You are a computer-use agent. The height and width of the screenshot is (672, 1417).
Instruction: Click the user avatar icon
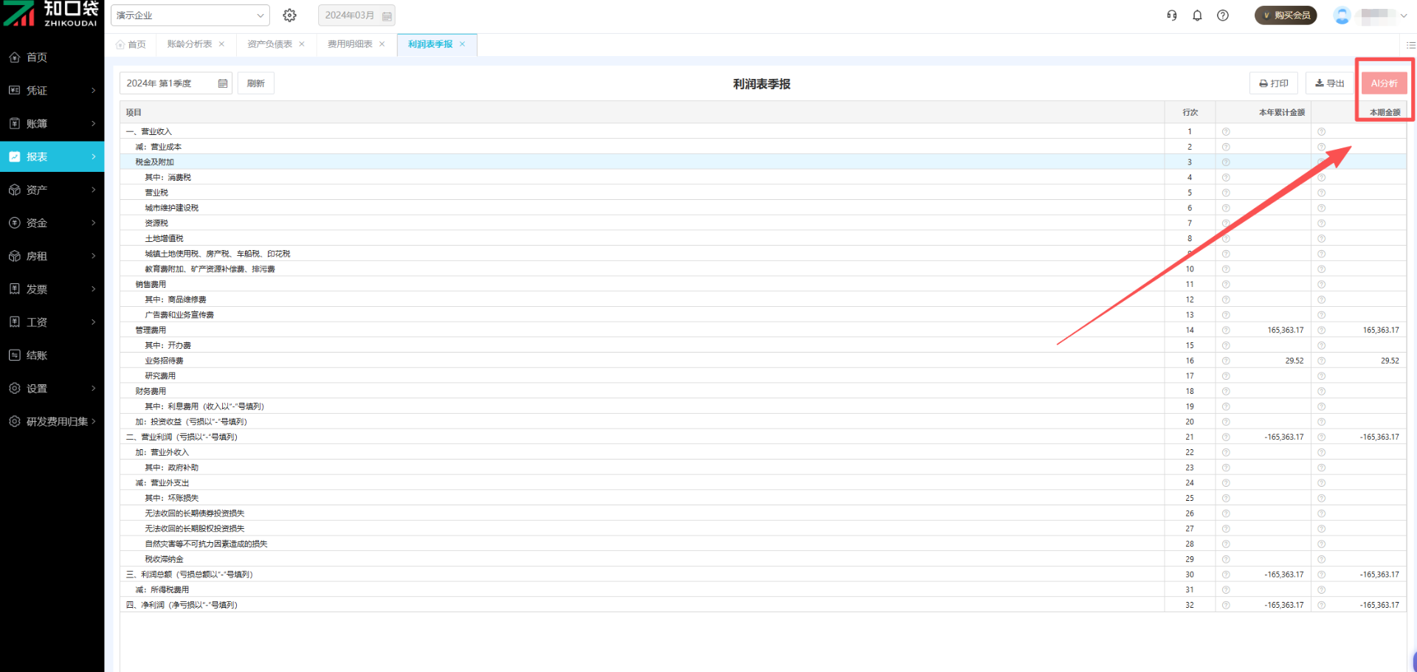[1342, 15]
